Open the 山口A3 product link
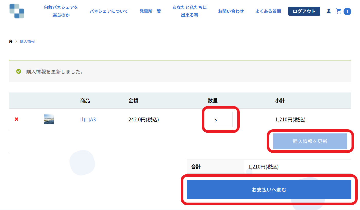360x210 pixels. [88, 119]
